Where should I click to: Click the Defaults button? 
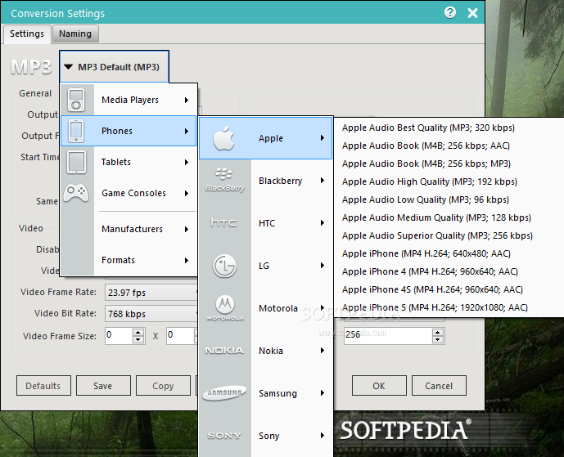(x=43, y=386)
